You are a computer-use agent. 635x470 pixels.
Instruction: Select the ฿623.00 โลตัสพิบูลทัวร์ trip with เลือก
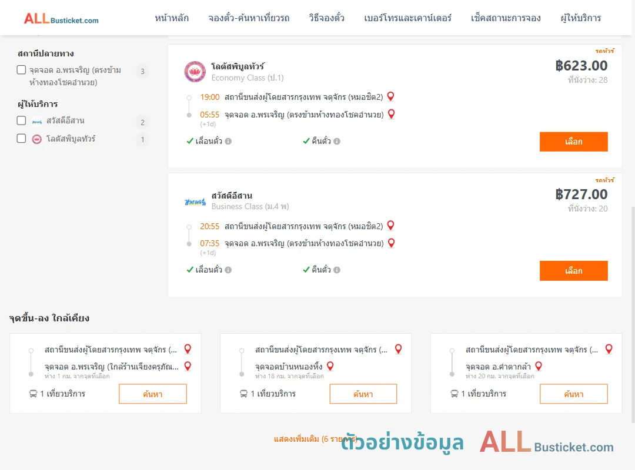pos(573,142)
